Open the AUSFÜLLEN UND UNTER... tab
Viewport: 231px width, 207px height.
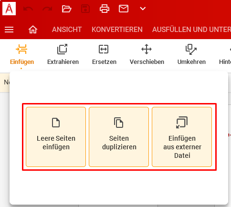[x=191, y=30]
